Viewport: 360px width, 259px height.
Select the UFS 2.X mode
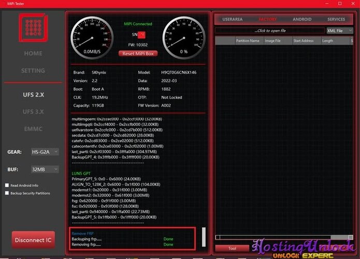(34, 95)
